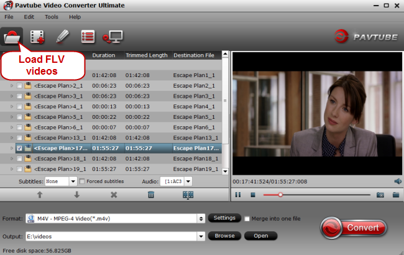404x255 pixels.
Task: Expand the Escape Plan>19_1 row
Action: point(12,169)
